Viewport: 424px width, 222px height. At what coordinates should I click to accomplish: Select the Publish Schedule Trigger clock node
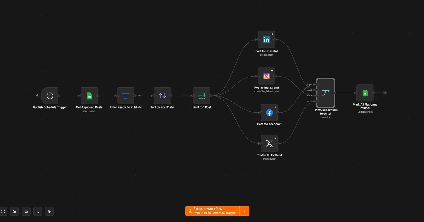click(x=50, y=96)
